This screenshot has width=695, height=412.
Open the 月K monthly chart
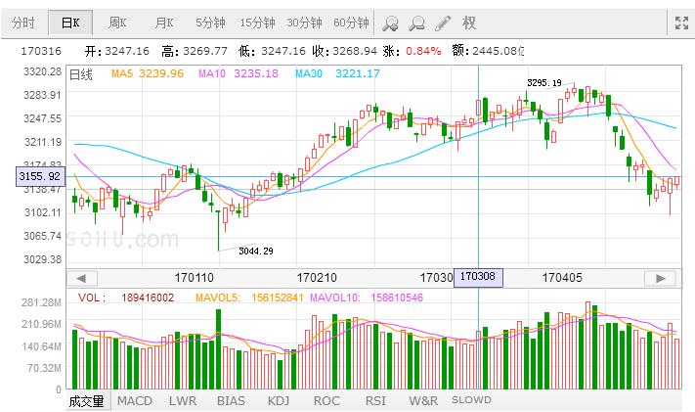pos(162,23)
